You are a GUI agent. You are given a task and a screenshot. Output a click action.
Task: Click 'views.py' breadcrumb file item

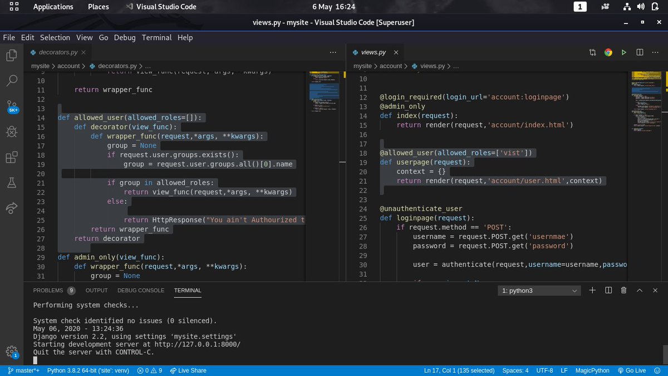428,66
